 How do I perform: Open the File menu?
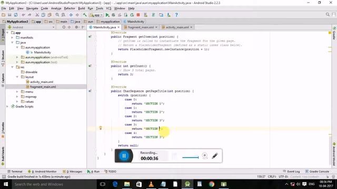pos(4,8)
